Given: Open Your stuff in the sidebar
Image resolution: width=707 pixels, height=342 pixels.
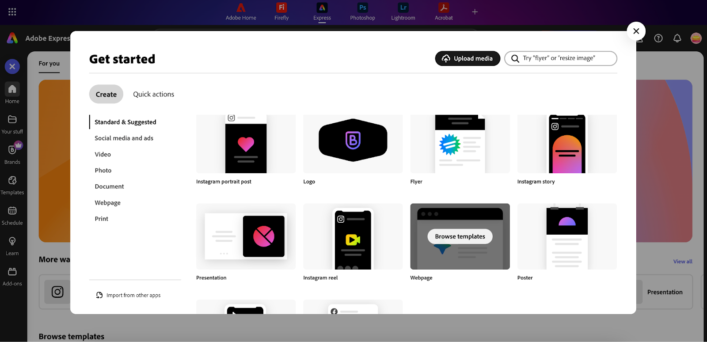Looking at the screenshot, I should tap(12, 124).
